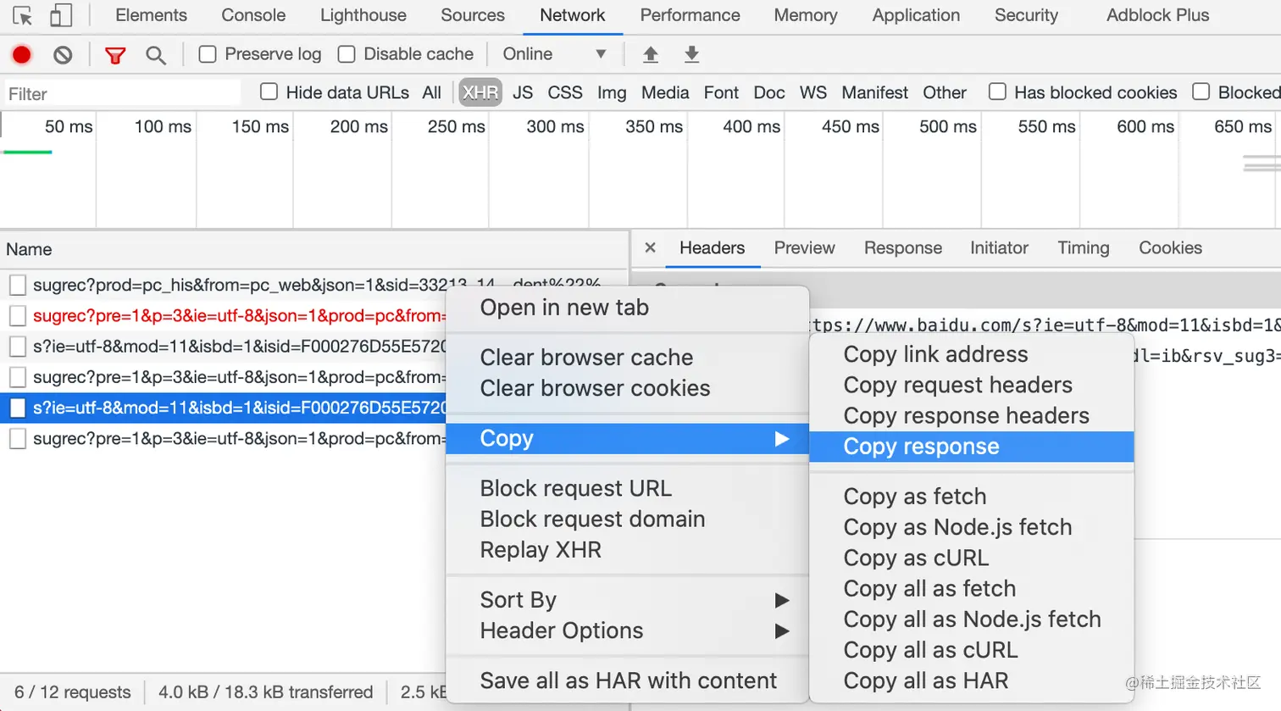Tick the Disable cache checkbox
1281x711 pixels.
[347, 54]
